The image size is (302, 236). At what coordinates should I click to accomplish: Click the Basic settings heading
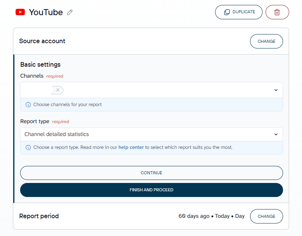coord(41,65)
